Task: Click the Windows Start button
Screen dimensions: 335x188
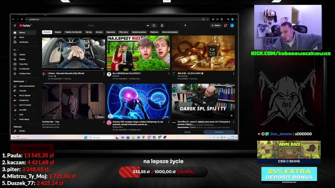Action: pos(85,137)
